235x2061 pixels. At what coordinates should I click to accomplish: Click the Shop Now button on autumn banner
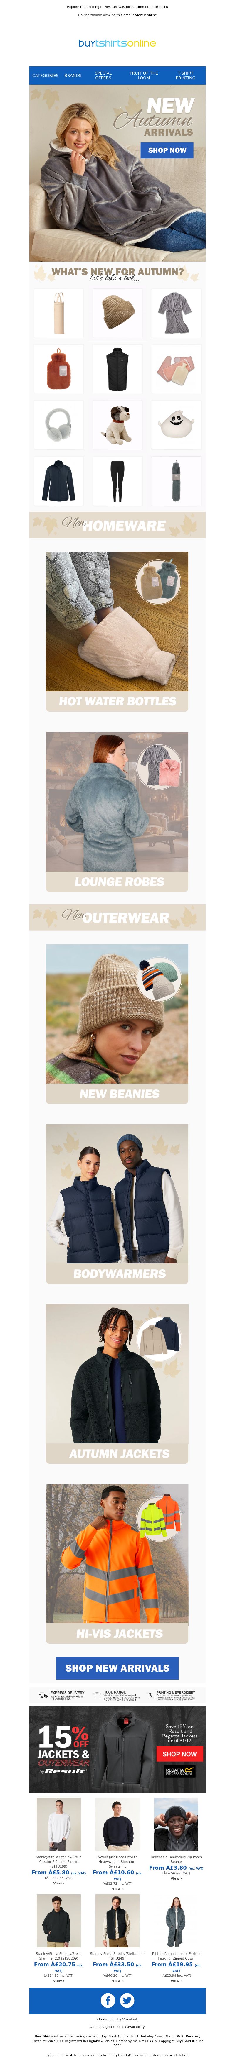coord(167,150)
